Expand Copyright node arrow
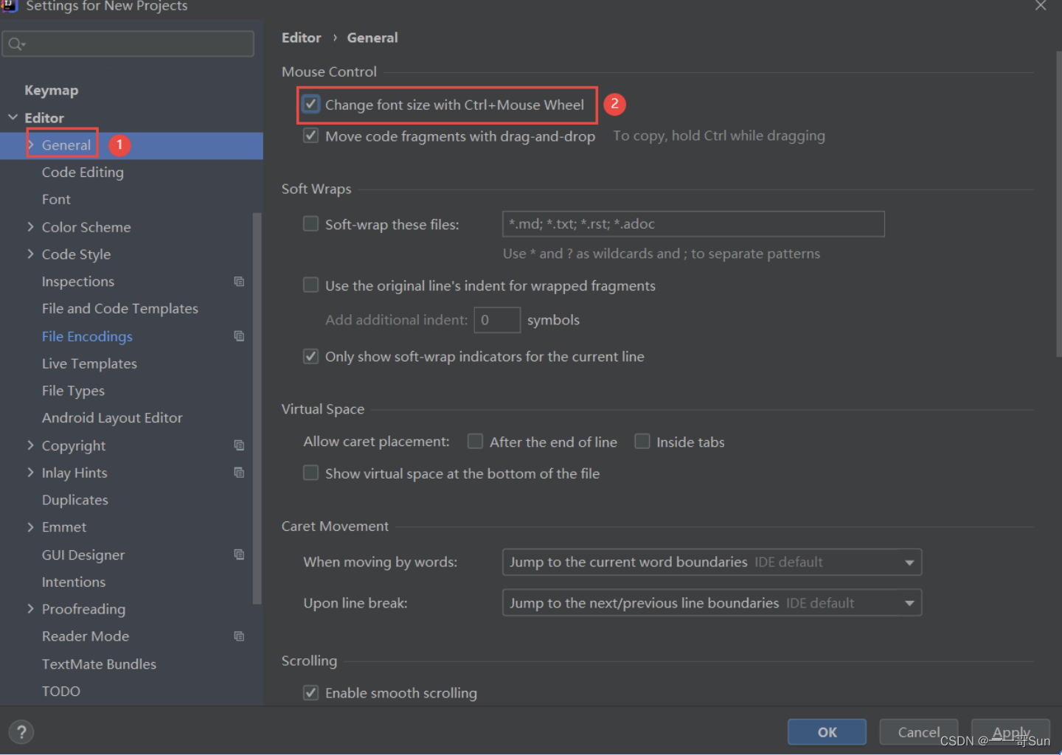Screen dimensions: 1062x755 tap(30, 445)
